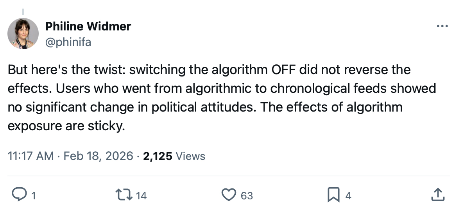Viewport: 455px width, 213px height.
Task: Click the Feb 18, 2026 date
Action: 98,156
